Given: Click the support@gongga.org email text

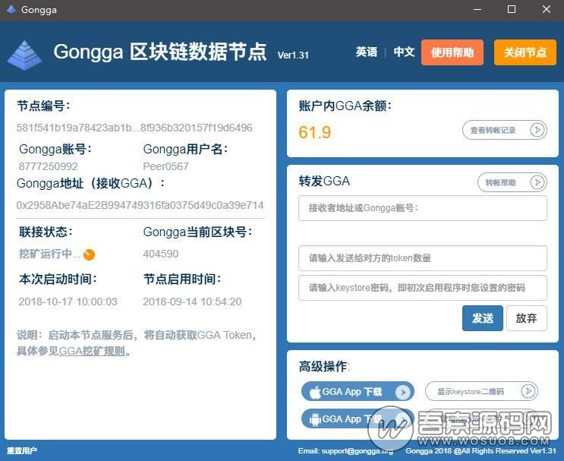Looking at the screenshot, I should tap(358, 451).
